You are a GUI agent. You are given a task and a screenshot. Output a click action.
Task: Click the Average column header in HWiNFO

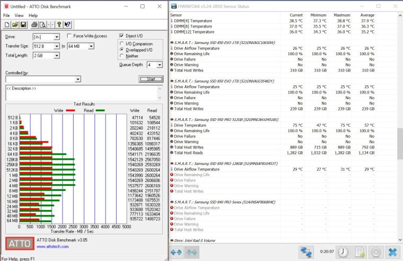tap(367, 15)
